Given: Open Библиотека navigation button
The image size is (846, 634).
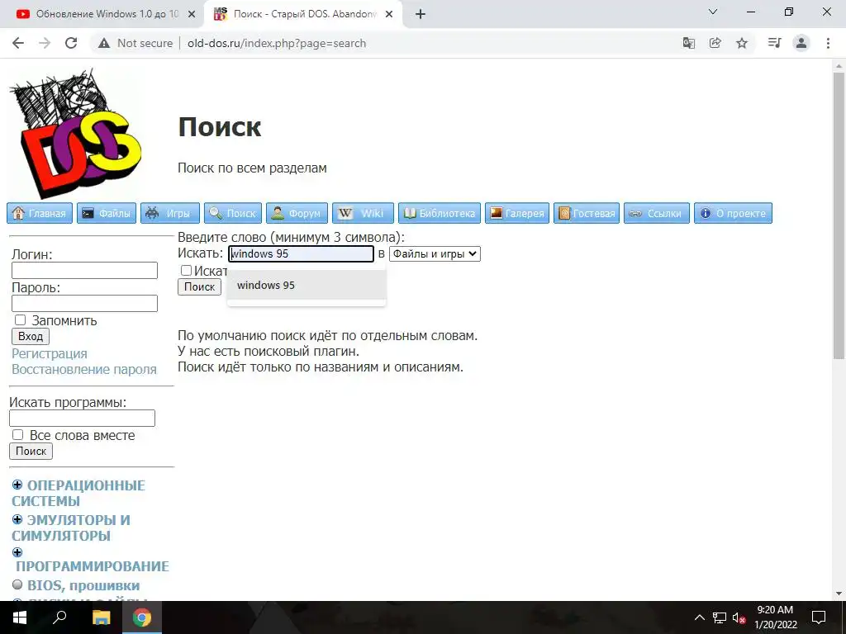Looking at the screenshot, I should tap(440, 213).
